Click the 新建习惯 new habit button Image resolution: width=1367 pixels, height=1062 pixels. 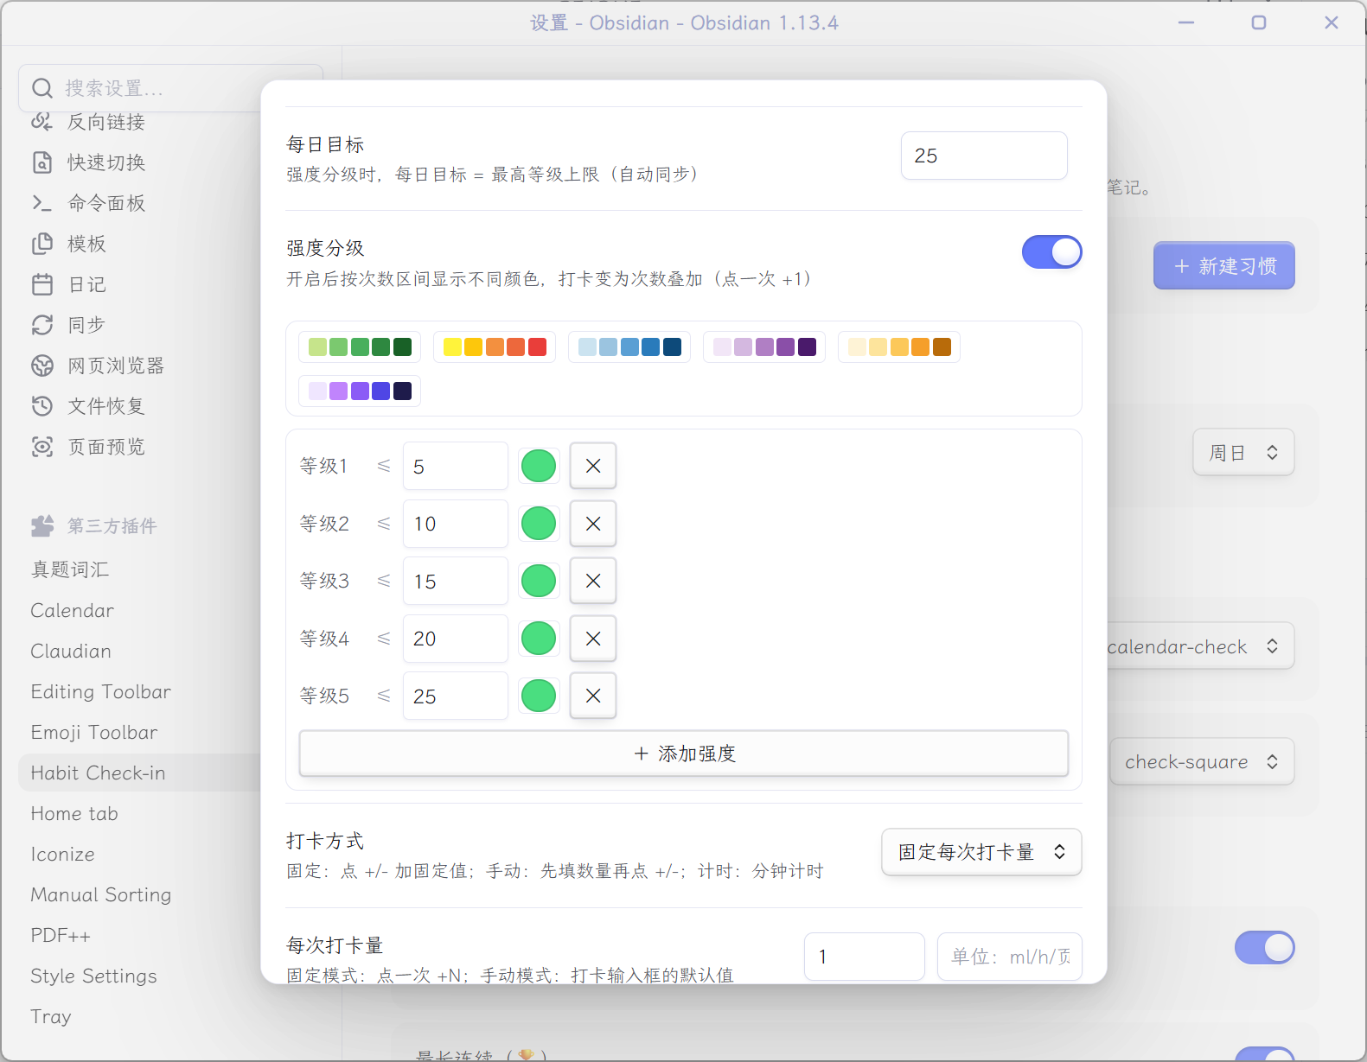(1224, 266)
